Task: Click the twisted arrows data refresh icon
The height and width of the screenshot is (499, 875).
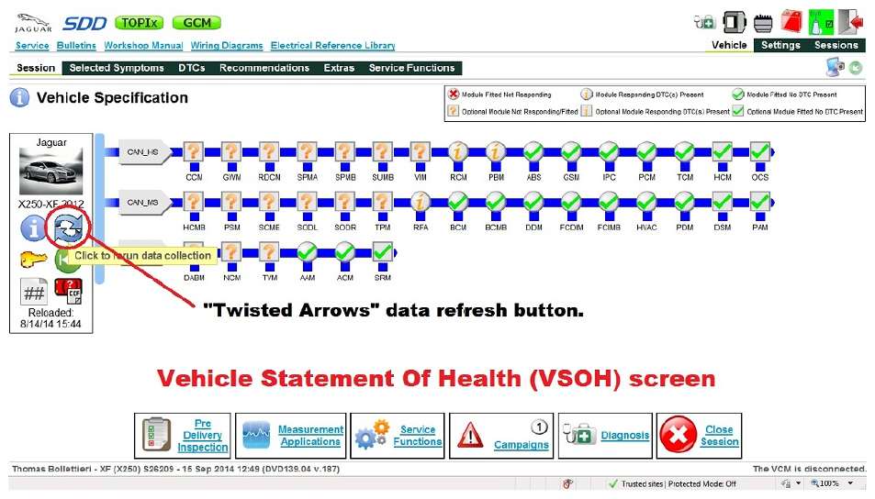Action: pos(68,228)
